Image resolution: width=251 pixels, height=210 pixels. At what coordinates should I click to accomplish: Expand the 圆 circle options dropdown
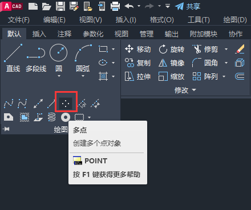click(x=59, y=76)
